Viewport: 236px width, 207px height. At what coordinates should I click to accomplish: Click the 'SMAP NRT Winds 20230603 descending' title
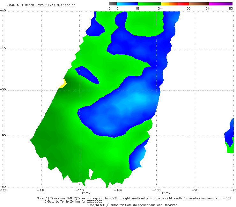click(41, 5)
